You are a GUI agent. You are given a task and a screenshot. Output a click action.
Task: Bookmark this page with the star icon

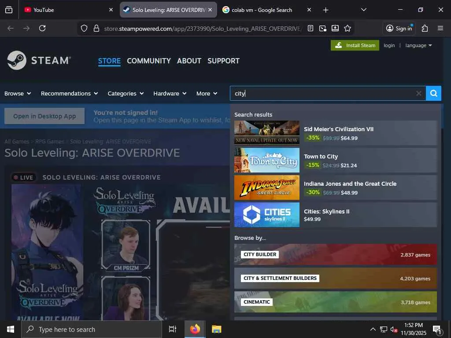(347, 28)
